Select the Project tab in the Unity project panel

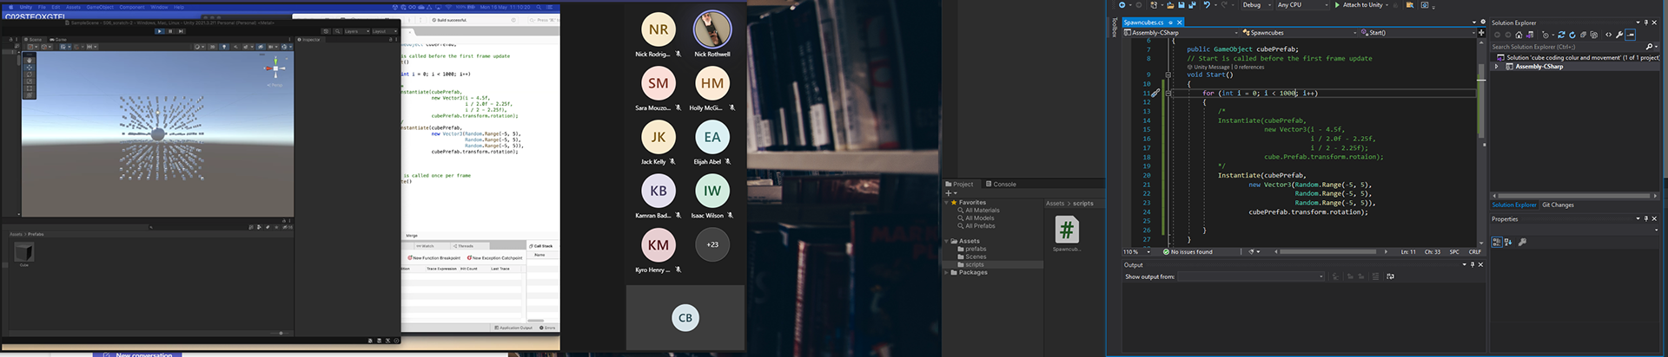[x=960, y=184]
